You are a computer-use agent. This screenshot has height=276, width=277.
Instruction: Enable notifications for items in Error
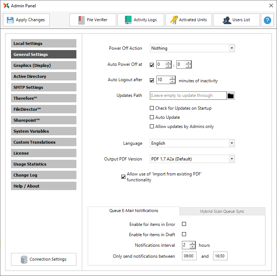(x=184, y=224)
